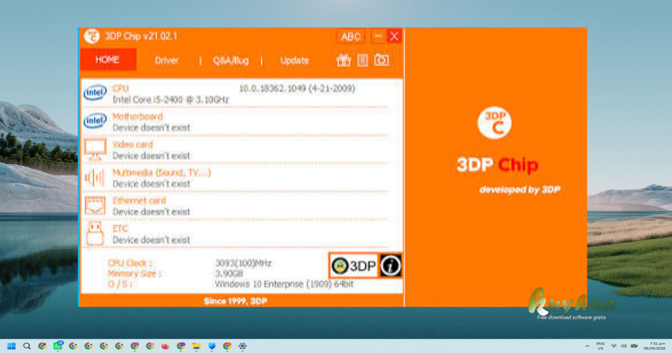This screenshot has width=672, height=353.
Task: Click the 'Intel Core i5-2400 @ 3.10GHz' text
Action: point(171,99)
